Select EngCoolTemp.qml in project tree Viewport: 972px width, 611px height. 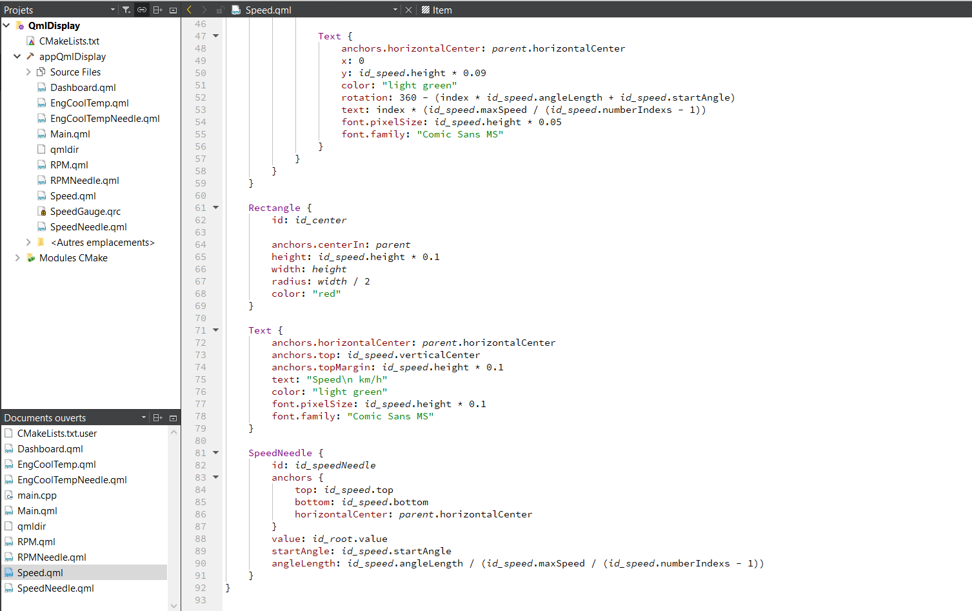tap(90, 103)
